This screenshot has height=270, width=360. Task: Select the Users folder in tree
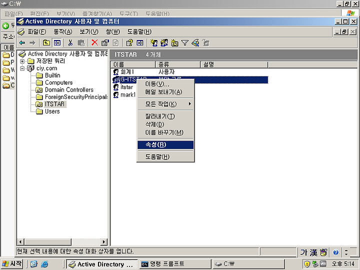(x=52, y=111)
